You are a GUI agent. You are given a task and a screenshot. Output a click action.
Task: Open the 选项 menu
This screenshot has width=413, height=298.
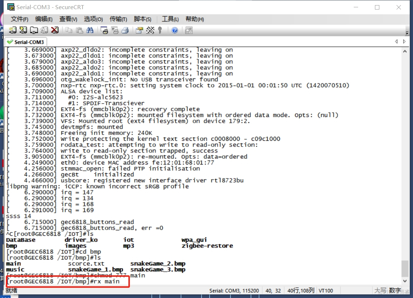[x=93, y=19]
